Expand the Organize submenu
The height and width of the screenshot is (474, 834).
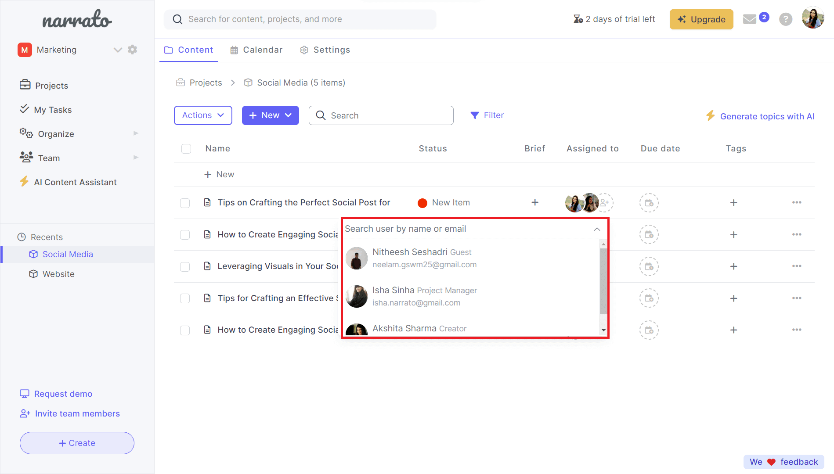pyautogui.click(x=136, y=133)
